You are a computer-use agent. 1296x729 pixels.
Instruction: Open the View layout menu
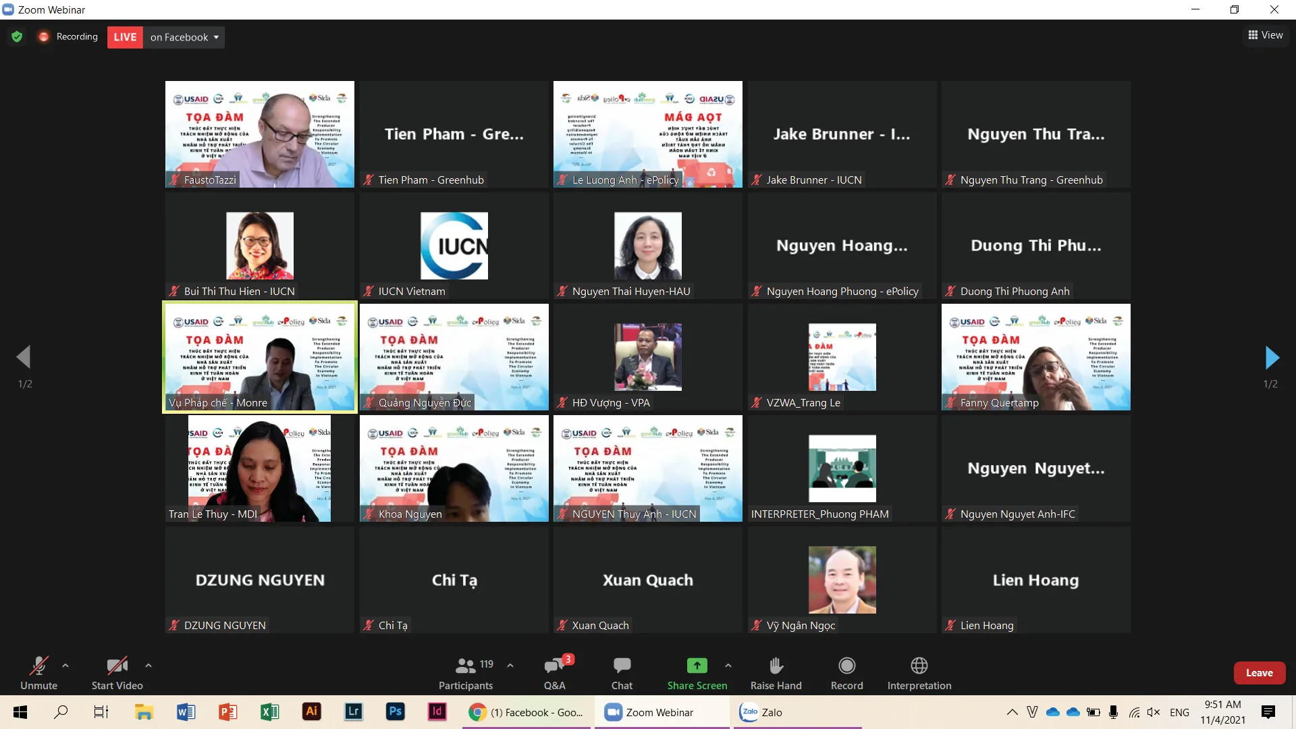(x=1266, y=35)
